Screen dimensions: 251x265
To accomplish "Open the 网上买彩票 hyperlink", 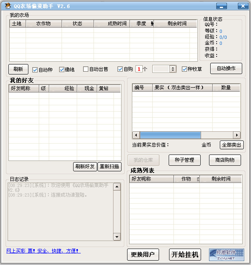I will [x=44, y=251].
